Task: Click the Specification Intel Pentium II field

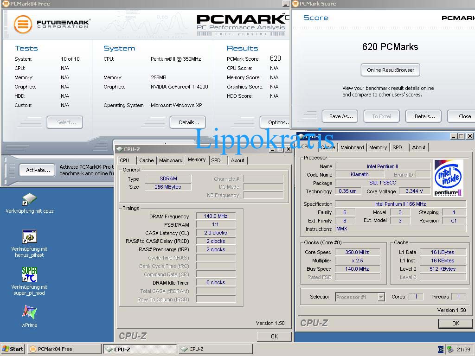Action: click(400, 204)
